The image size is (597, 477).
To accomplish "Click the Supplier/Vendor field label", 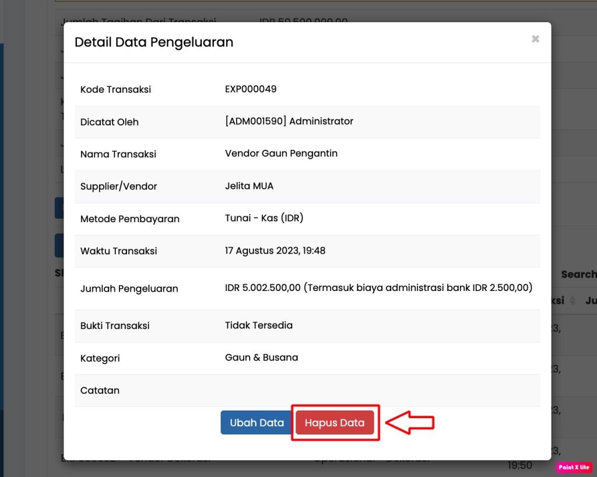I will coord(118,186).
